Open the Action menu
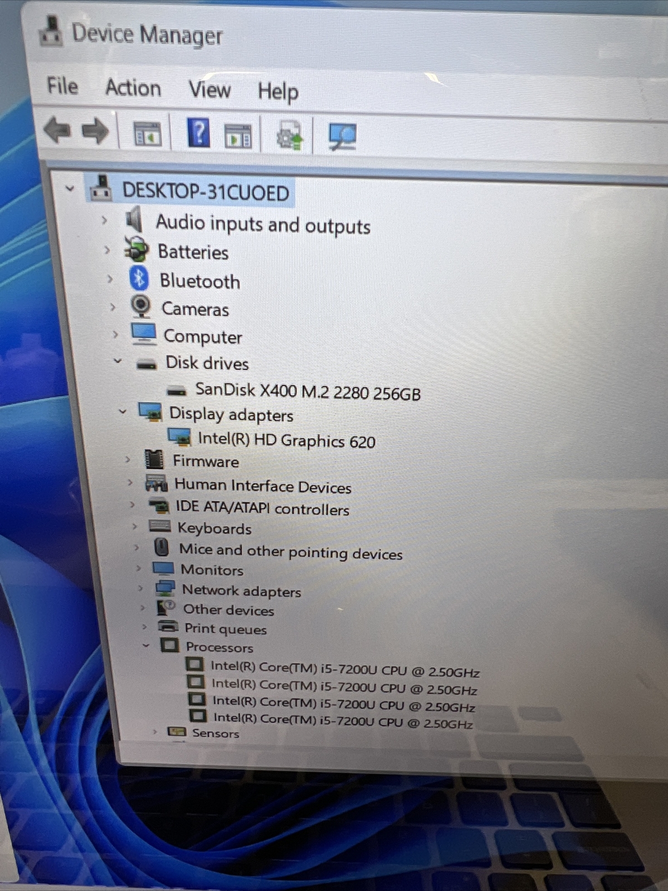Screen dimensions: 668x891 [133, 88]
